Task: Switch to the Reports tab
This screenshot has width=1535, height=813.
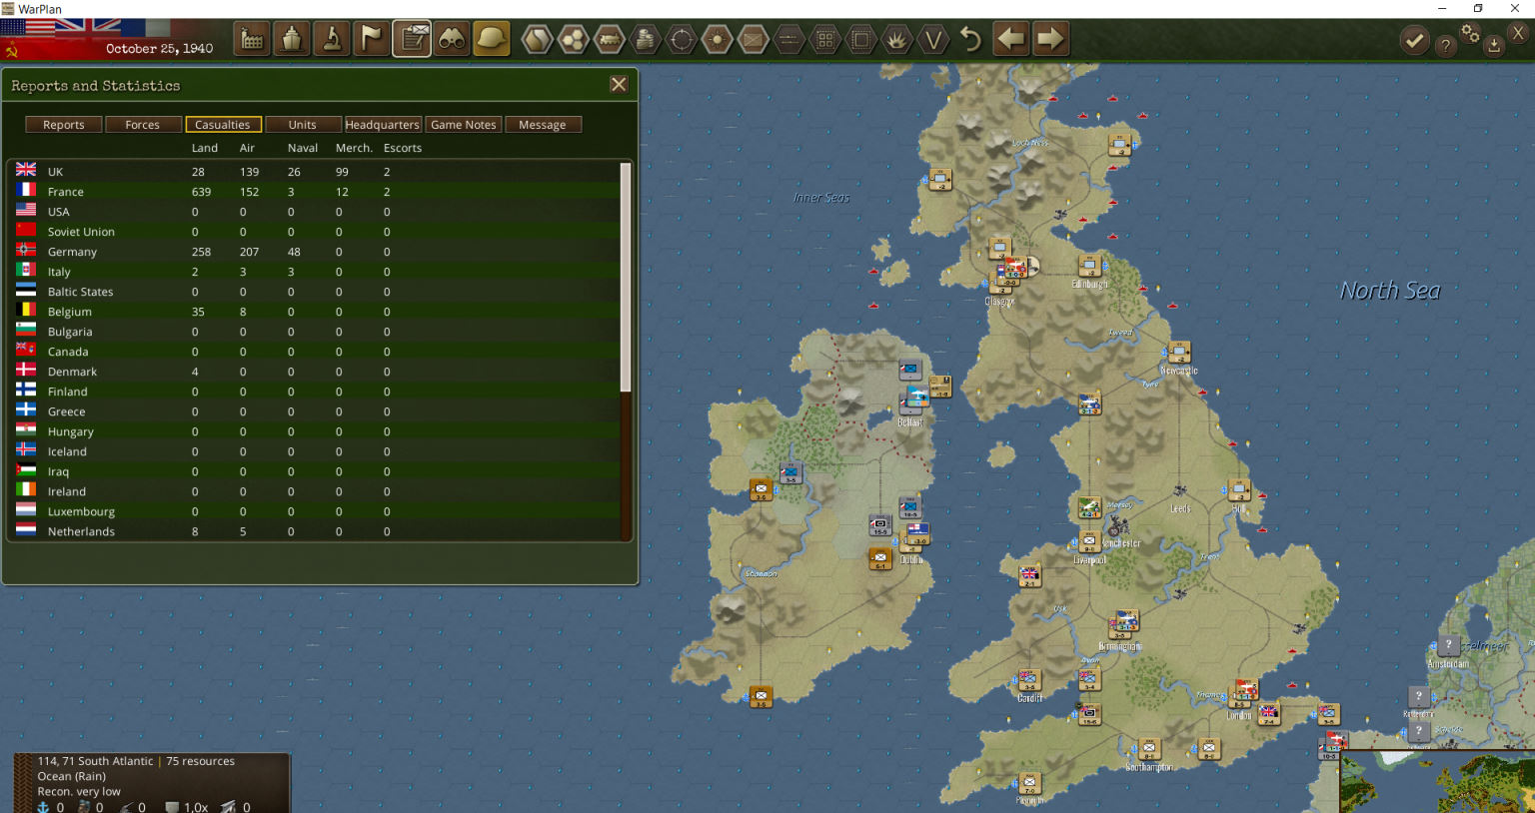Action: 64,125
